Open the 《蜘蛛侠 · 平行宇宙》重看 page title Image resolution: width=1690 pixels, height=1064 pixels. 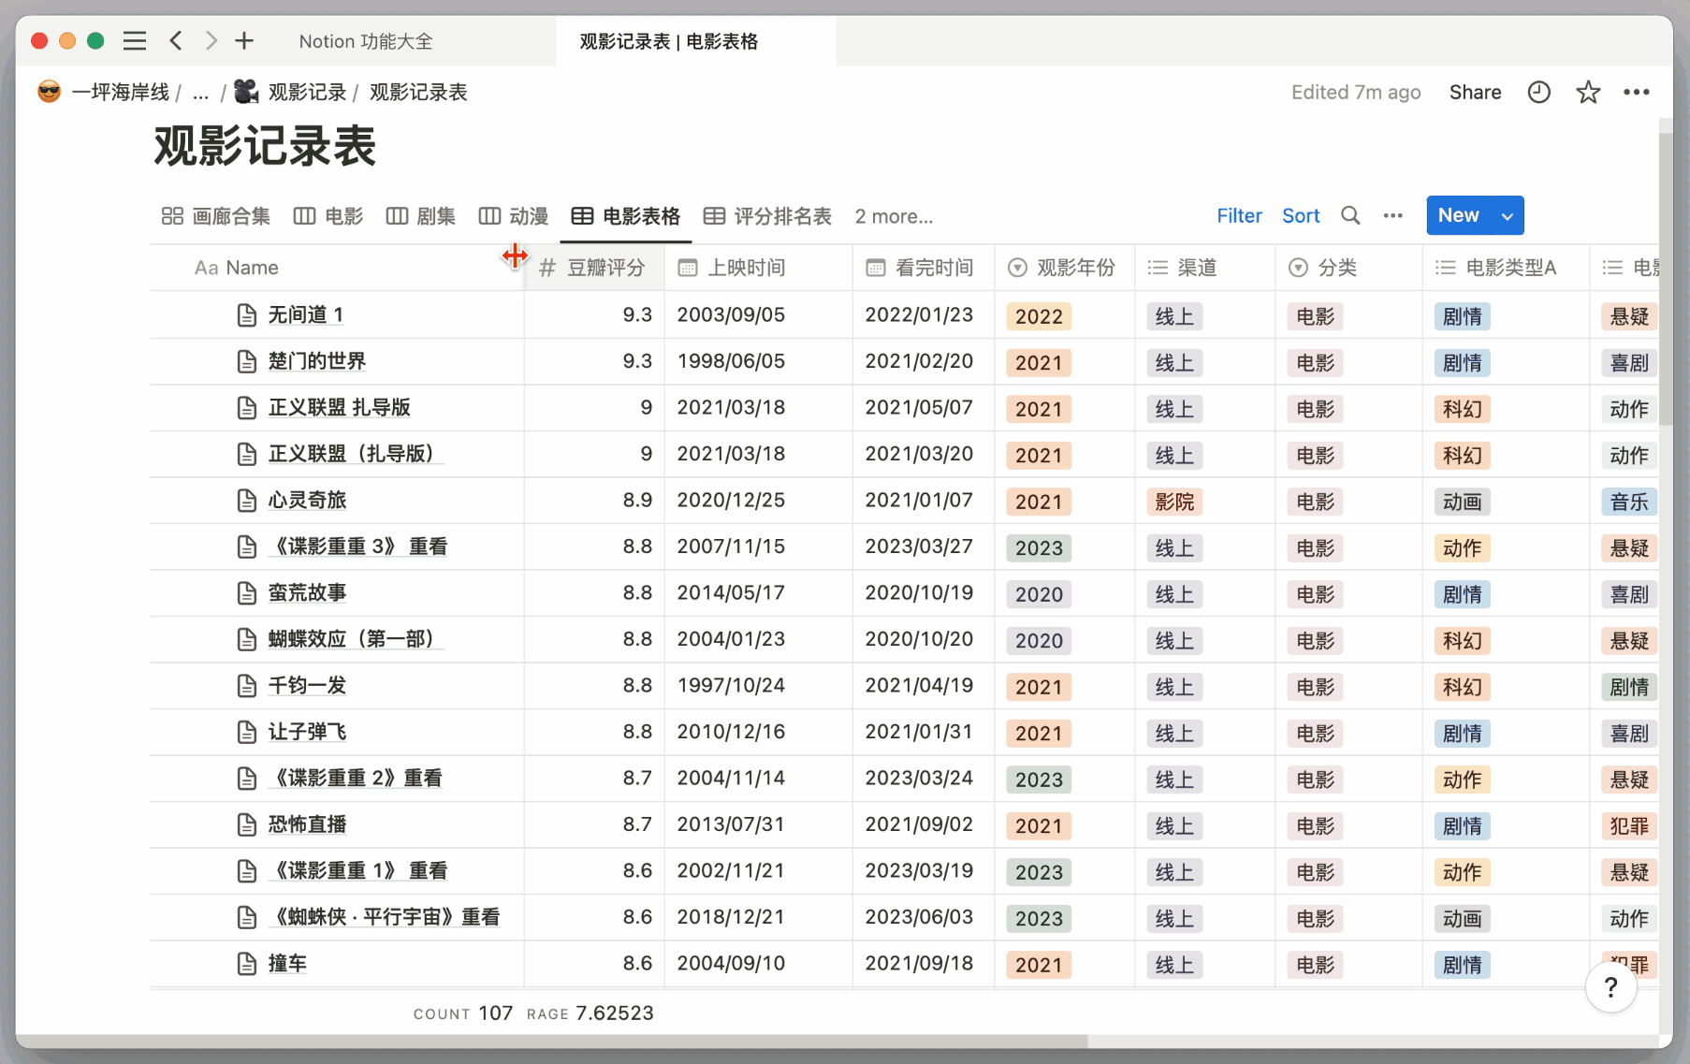(384, 917)
